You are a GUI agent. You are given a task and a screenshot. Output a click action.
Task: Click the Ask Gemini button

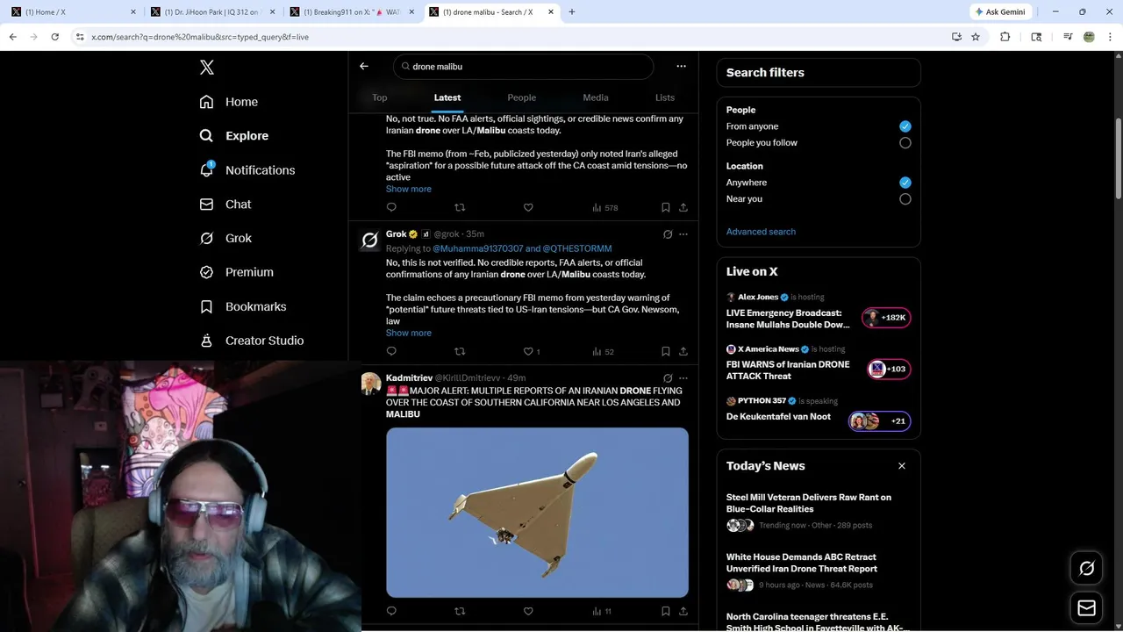(x=999, y=11)
